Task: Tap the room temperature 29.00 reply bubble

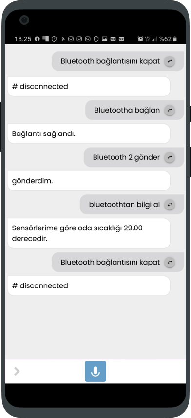Action: pyautogui.click(x=89, y=233)
